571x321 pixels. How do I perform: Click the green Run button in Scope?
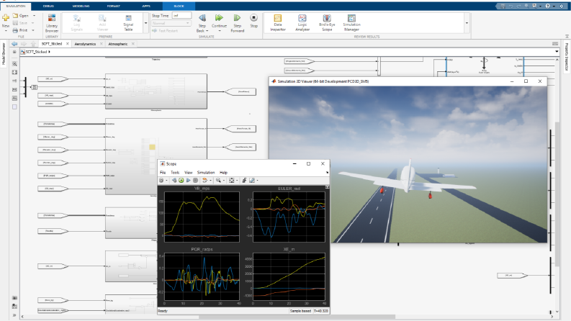pyautogui.click(x=181, y=180)
